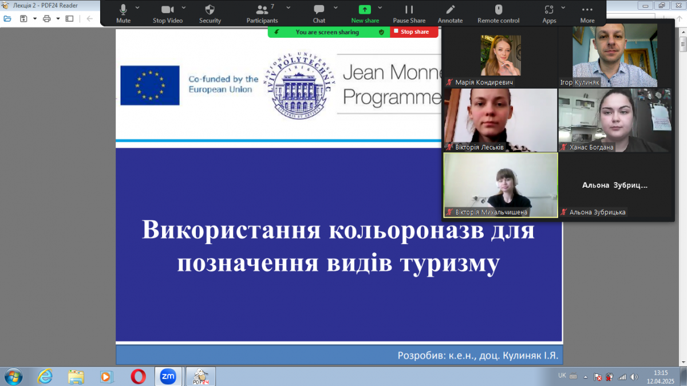The width and height of the screenshot is (687, 386).
Task: Expand the video options arrow beside Stop Video
Action: [184, 7]
